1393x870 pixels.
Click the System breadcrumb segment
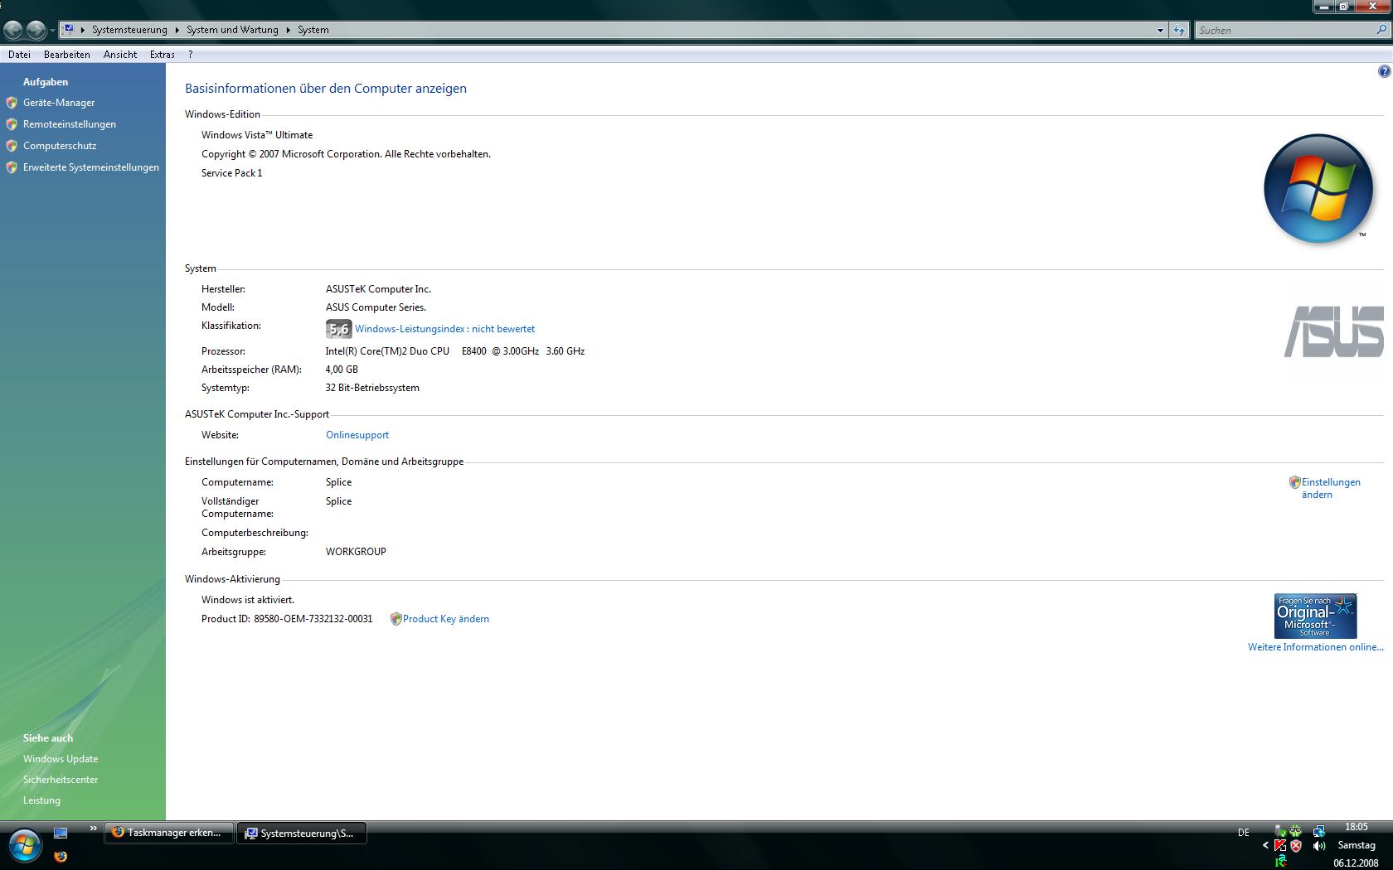point(313,30)
